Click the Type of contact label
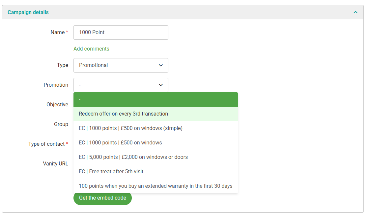Image resolution: width=369 pixels, height=215 pixels. click(46, 144)
